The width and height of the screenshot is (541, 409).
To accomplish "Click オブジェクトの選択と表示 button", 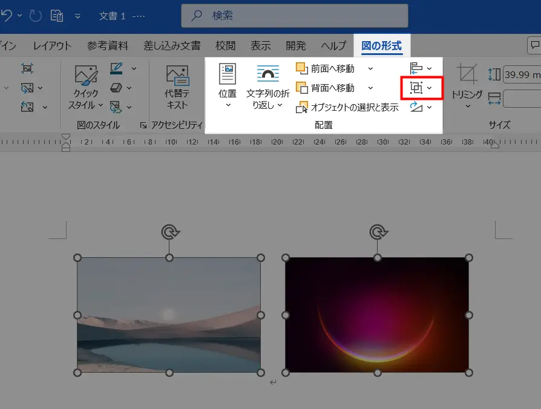I will (347, 107).
